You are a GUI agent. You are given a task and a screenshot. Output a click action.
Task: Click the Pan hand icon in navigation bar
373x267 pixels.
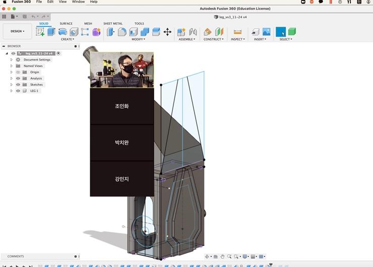point(222,256)
